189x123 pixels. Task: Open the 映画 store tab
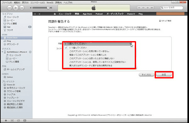77,14
